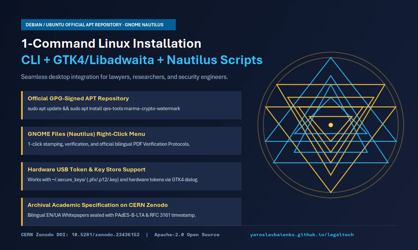Select the "Seamless desktop integration" tagline
Viewport: 418px width, 250px height.
click(x=124, y=77)
